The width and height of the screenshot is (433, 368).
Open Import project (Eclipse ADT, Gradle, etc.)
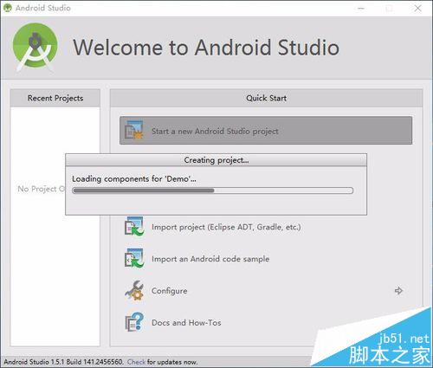[x=226, y=227]
